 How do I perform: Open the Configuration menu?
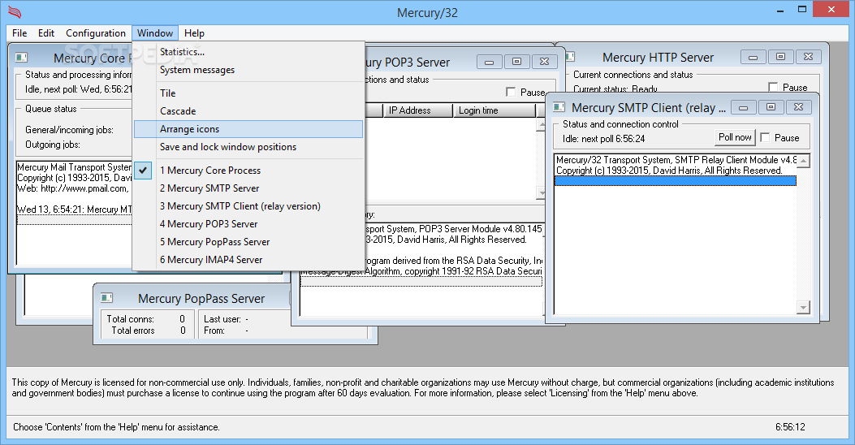click(x=96, y=33)
